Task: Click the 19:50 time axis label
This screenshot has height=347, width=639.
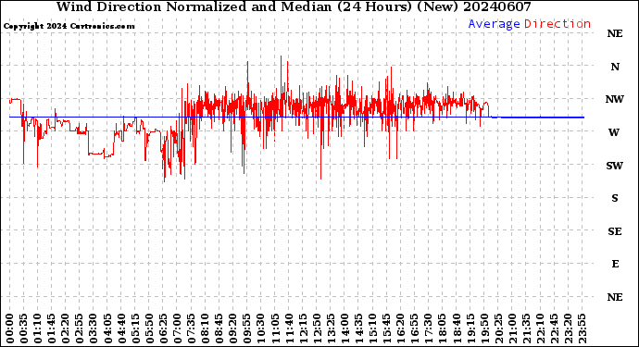Action: [484, 328]
